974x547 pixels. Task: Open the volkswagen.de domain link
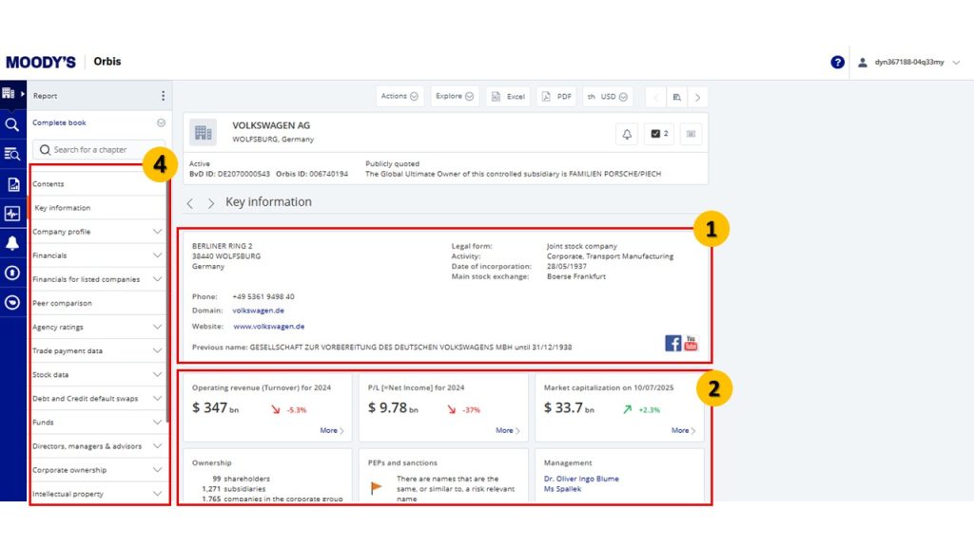click(x=258, y=311)
